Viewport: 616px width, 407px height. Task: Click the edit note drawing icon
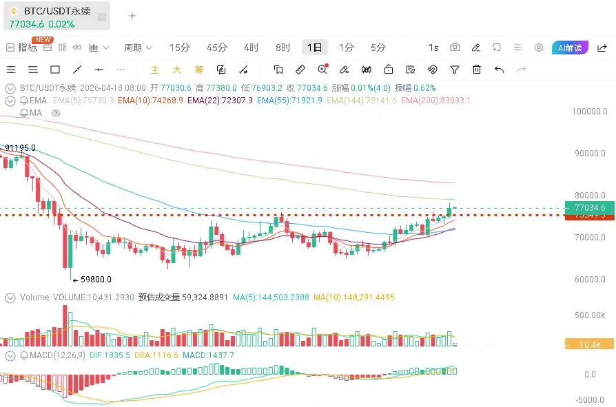[x=410, y=70]
